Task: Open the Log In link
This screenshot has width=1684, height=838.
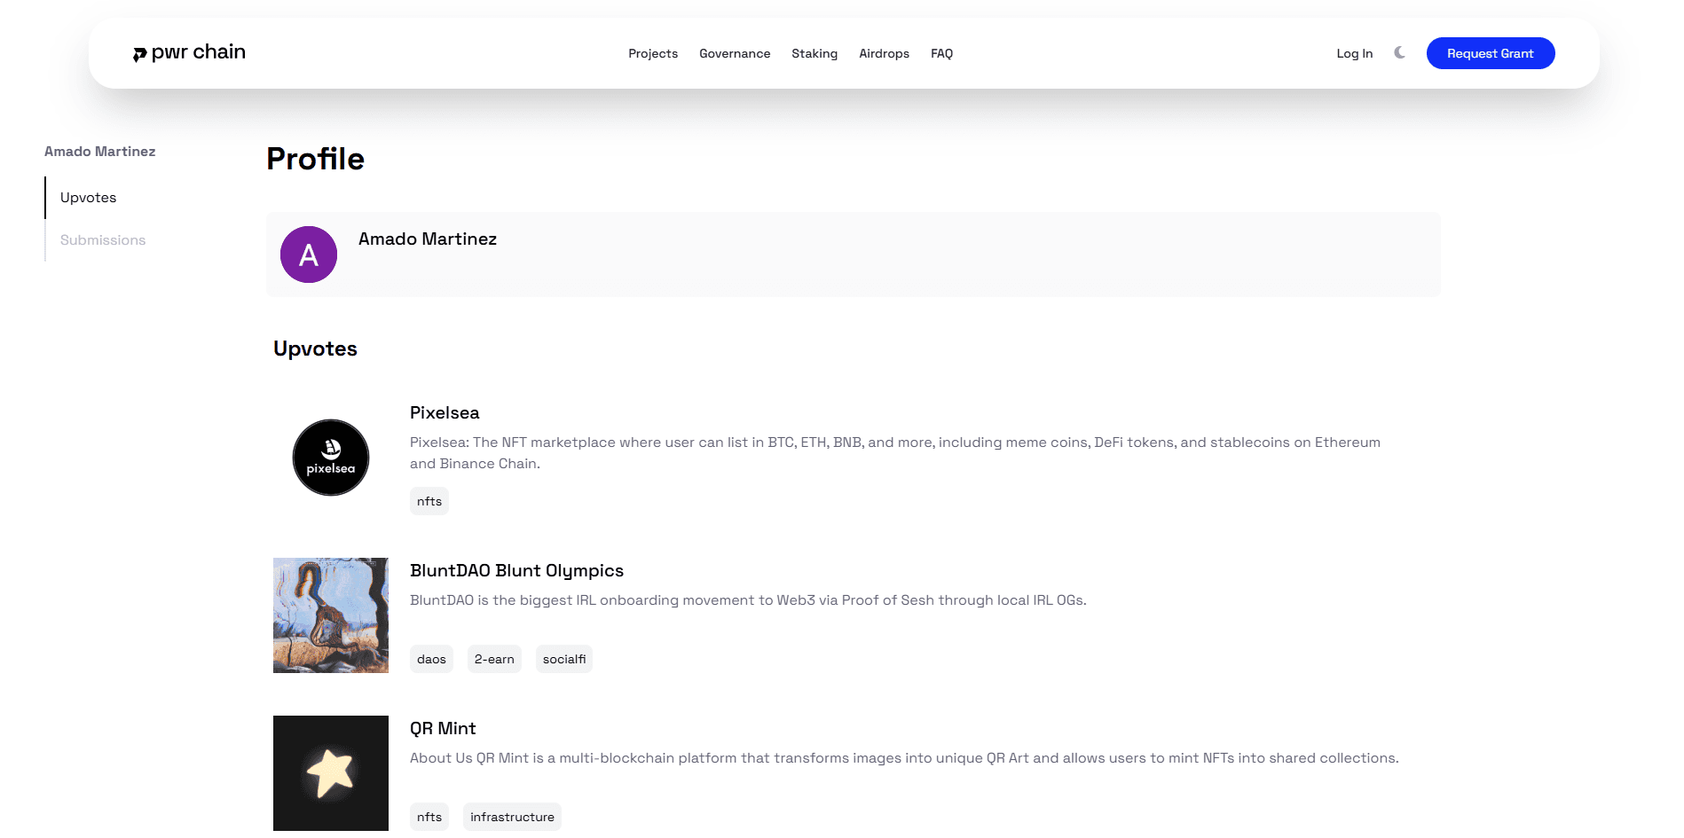Action: [1353, 53]
